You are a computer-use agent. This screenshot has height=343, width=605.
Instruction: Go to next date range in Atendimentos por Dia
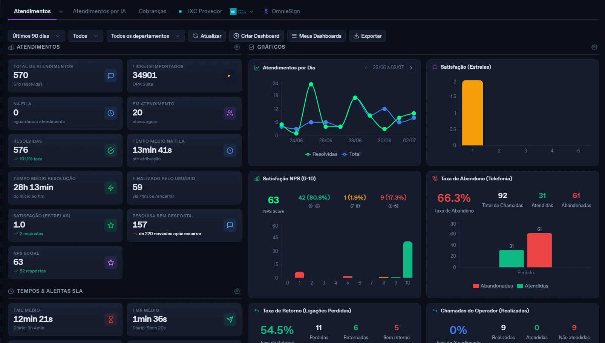[x=411, y=68]
